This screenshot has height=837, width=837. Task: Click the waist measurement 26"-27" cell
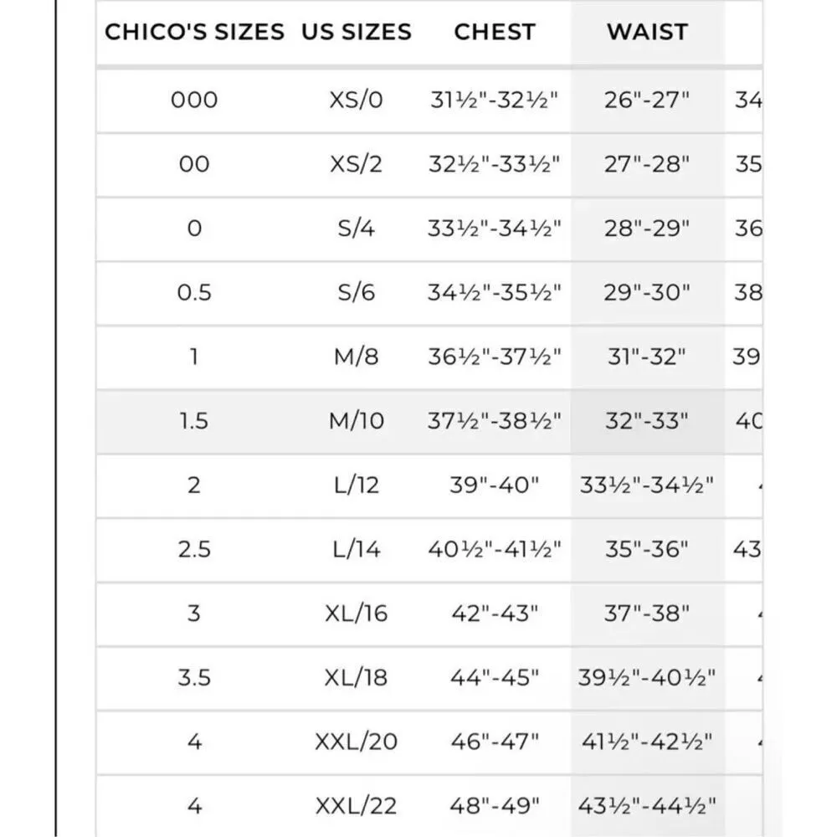pyautogui.click(x=647, y=100)
